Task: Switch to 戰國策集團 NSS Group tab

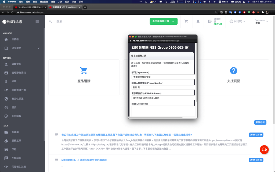Action: [64, 7]
